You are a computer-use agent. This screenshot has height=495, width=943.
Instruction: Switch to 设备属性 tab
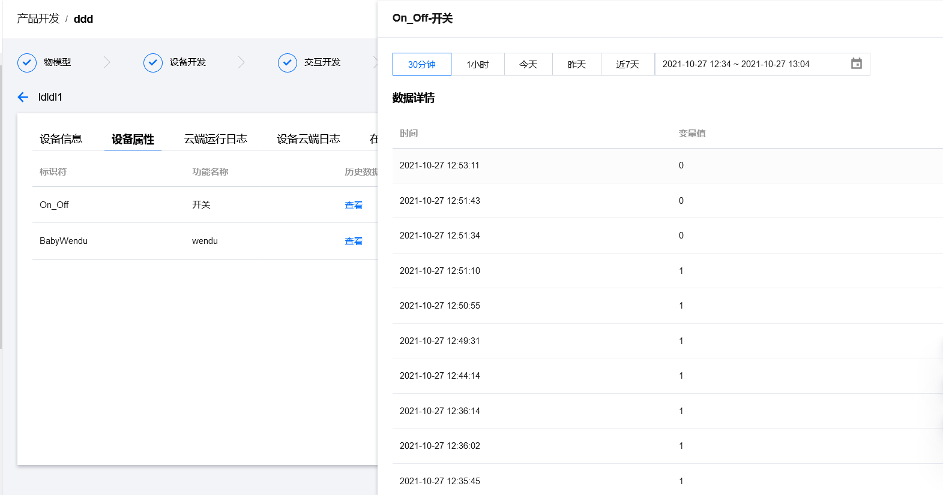coord(133,139)
